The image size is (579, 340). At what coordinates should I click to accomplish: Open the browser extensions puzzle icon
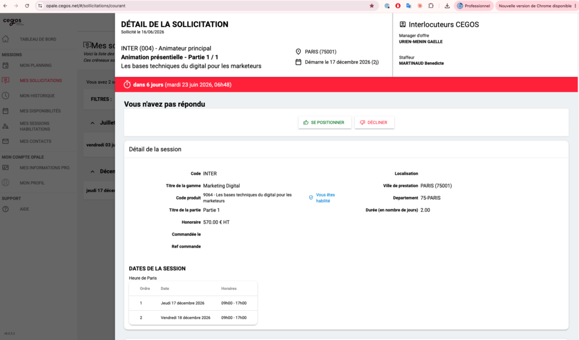point(431,6)
